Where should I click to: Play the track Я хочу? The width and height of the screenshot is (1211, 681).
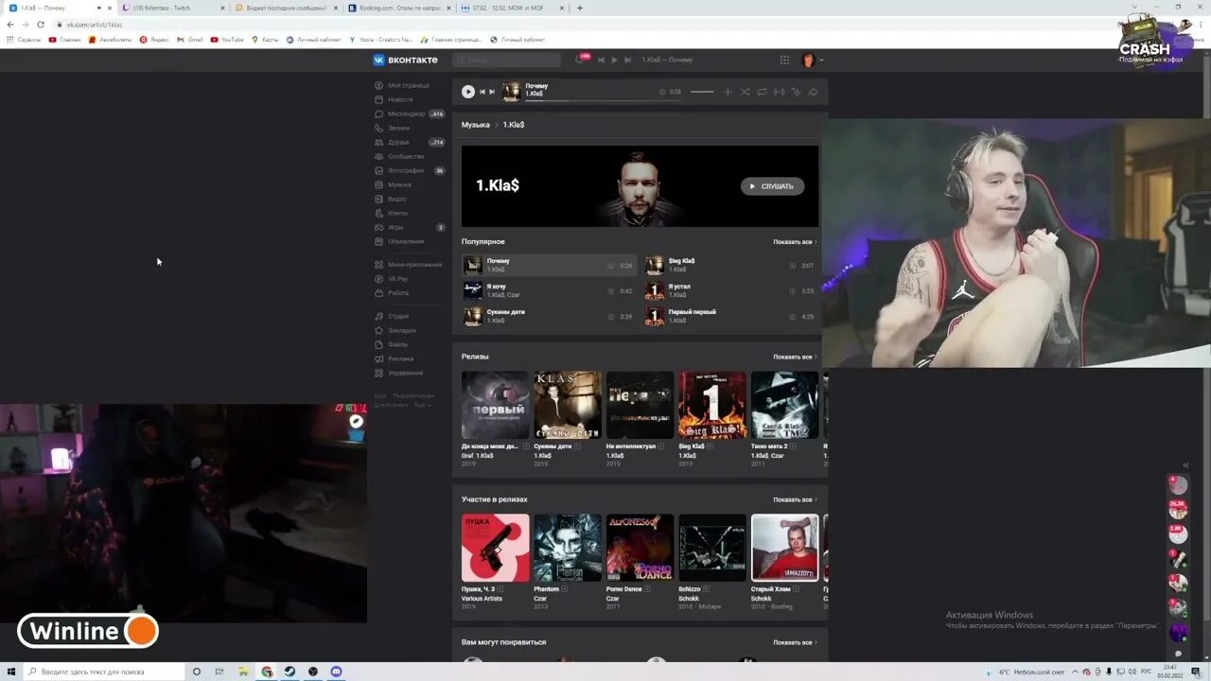(549, 290)
